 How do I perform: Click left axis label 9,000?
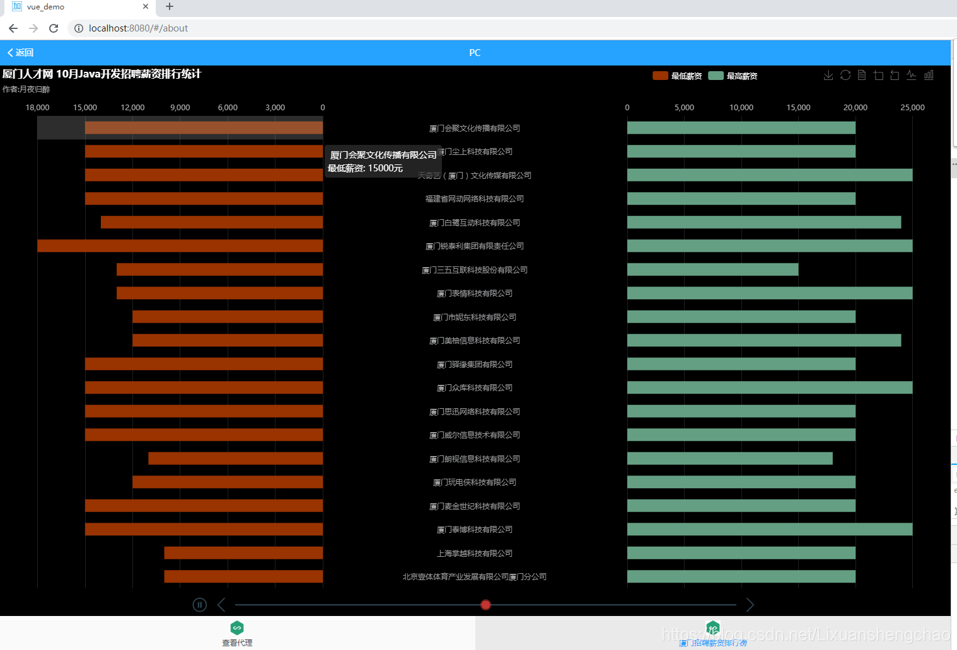coord(180,108)
